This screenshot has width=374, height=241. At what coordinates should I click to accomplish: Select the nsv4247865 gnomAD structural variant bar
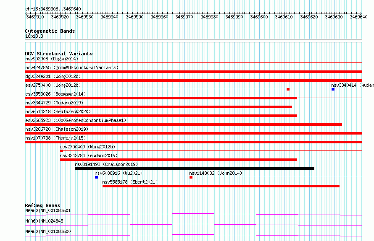click(193, 72)
